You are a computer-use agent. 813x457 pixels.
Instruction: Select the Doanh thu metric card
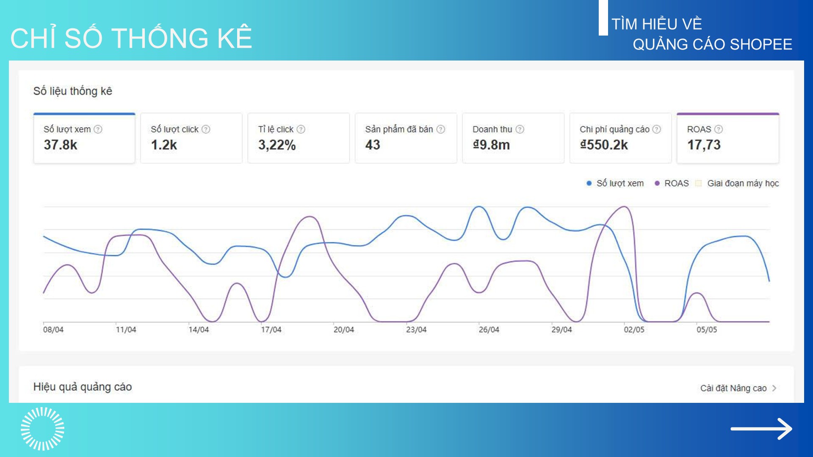[513, 138]
